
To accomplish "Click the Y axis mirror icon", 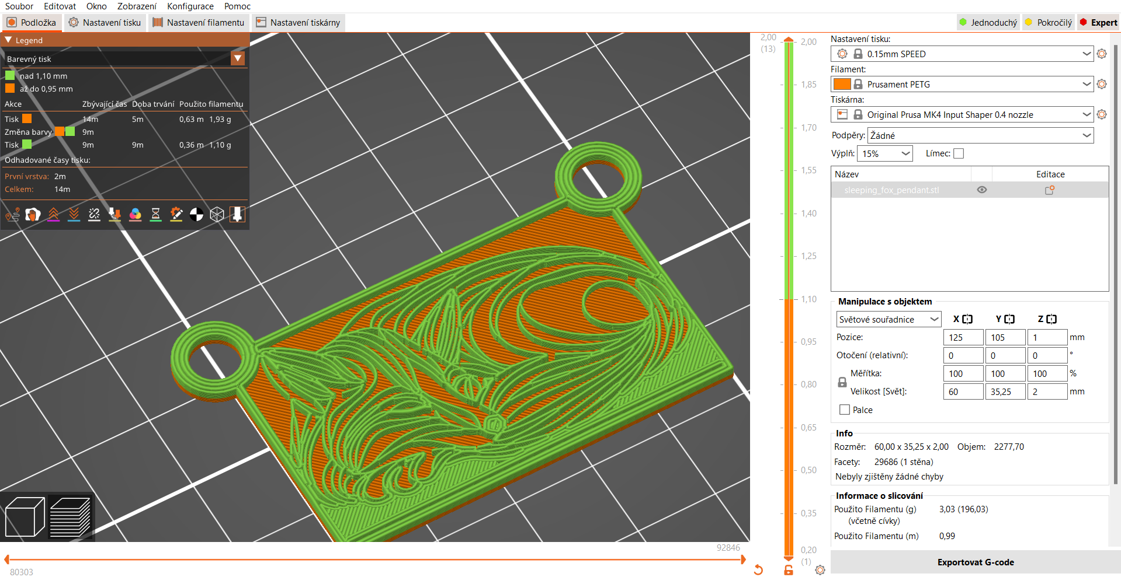I will tap(1009, 319).
